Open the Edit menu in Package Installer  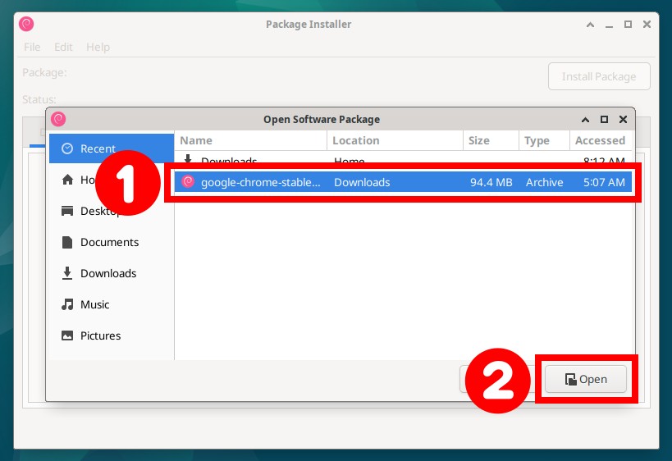point(63,47)
